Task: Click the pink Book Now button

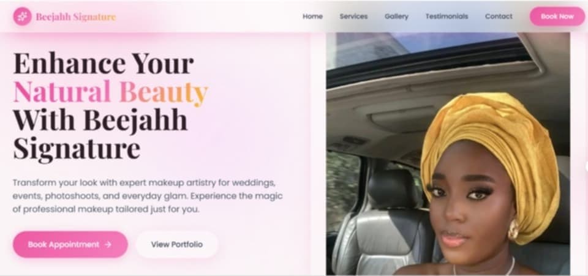Action: [x=557, y=17]
